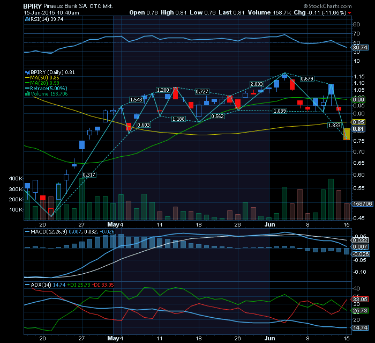Click the 15-Jun-2015 10:40am timestamp
The image size is (375, 343).
coord(51,13)
